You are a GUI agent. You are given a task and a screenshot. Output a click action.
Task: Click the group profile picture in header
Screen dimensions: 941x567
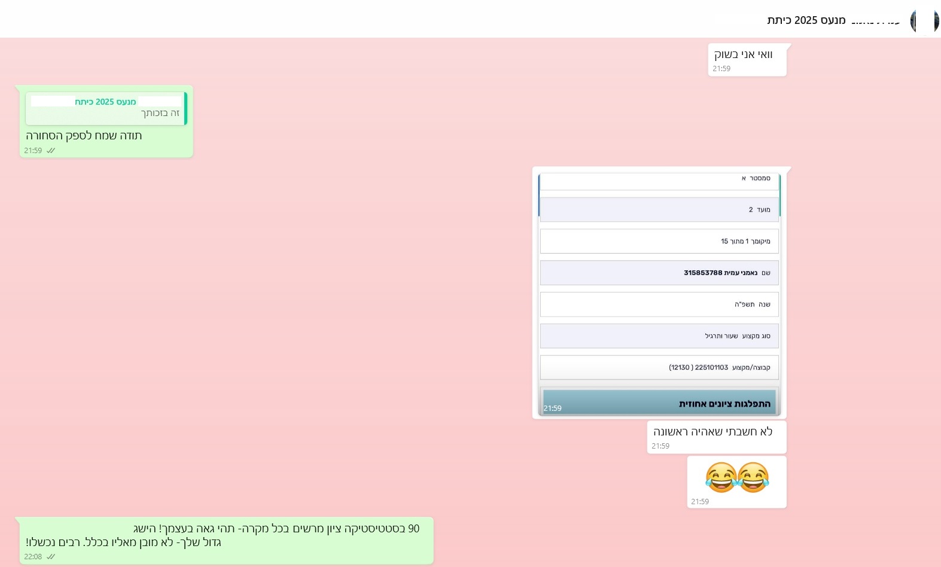pos(924,21)
